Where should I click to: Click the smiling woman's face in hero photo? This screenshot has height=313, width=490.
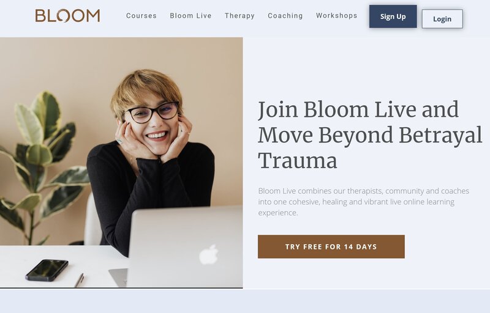(x=154, y=125)
